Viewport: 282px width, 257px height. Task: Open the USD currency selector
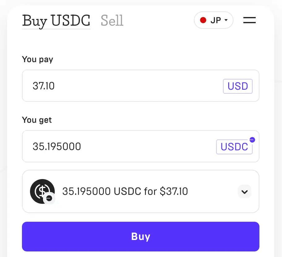237,86
